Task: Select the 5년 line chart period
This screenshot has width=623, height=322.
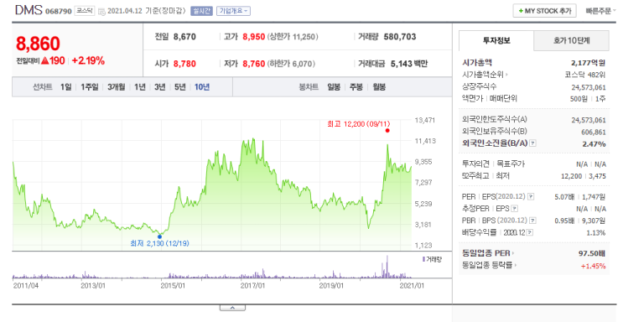Action: (x=180, y=87)
